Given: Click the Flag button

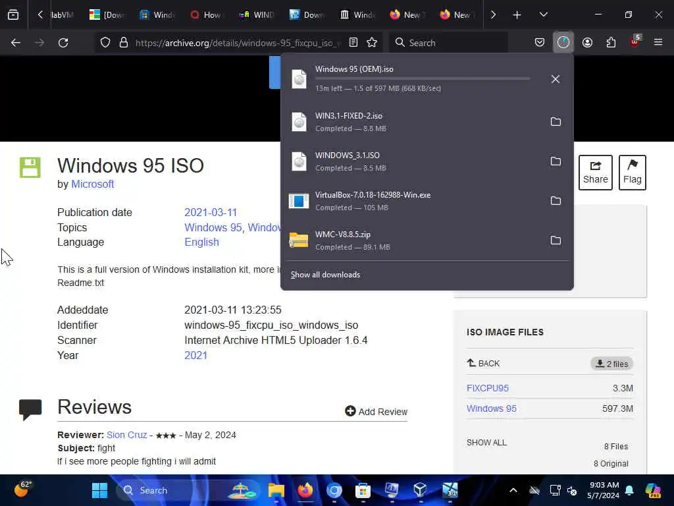Looking at the screenshot, I should click(633, 173).
